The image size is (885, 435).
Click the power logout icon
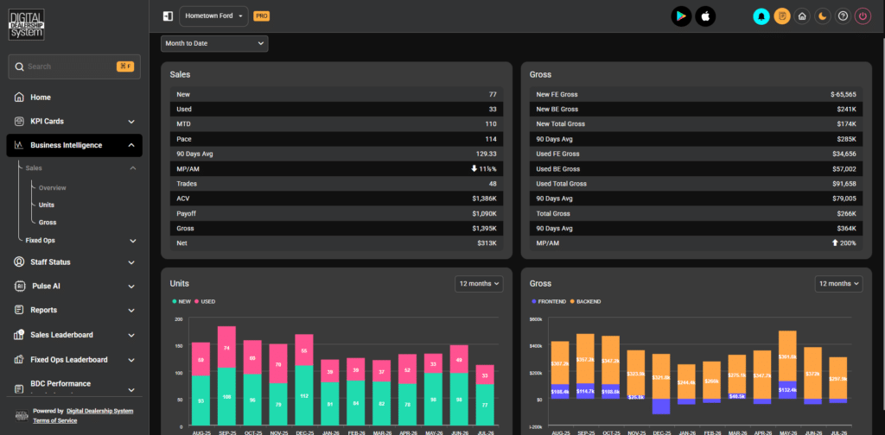point(863,16)
